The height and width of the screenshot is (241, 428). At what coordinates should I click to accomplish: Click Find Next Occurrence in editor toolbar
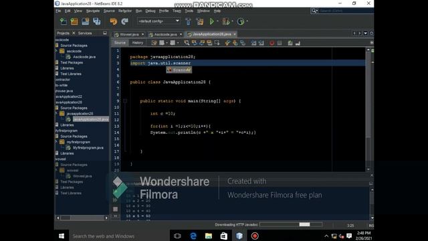202,43
